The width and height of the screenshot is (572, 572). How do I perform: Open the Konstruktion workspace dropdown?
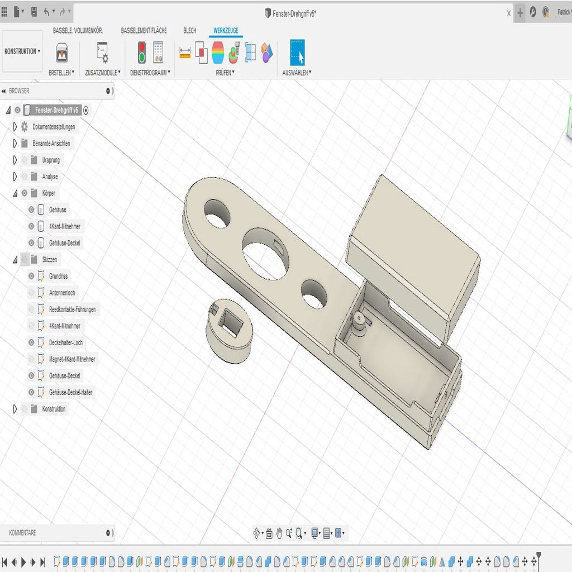[22, 51]
